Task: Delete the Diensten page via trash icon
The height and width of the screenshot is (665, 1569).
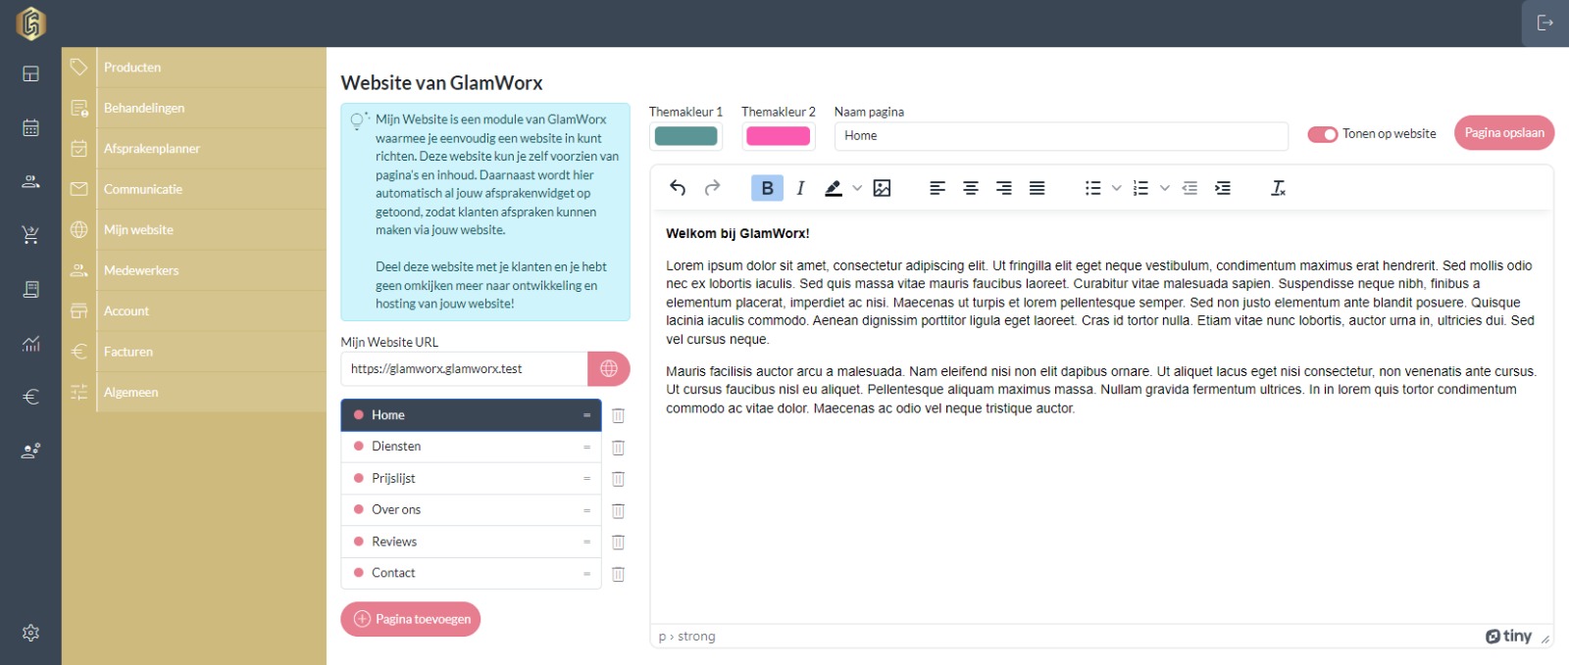Action: [x=618, y=448]
